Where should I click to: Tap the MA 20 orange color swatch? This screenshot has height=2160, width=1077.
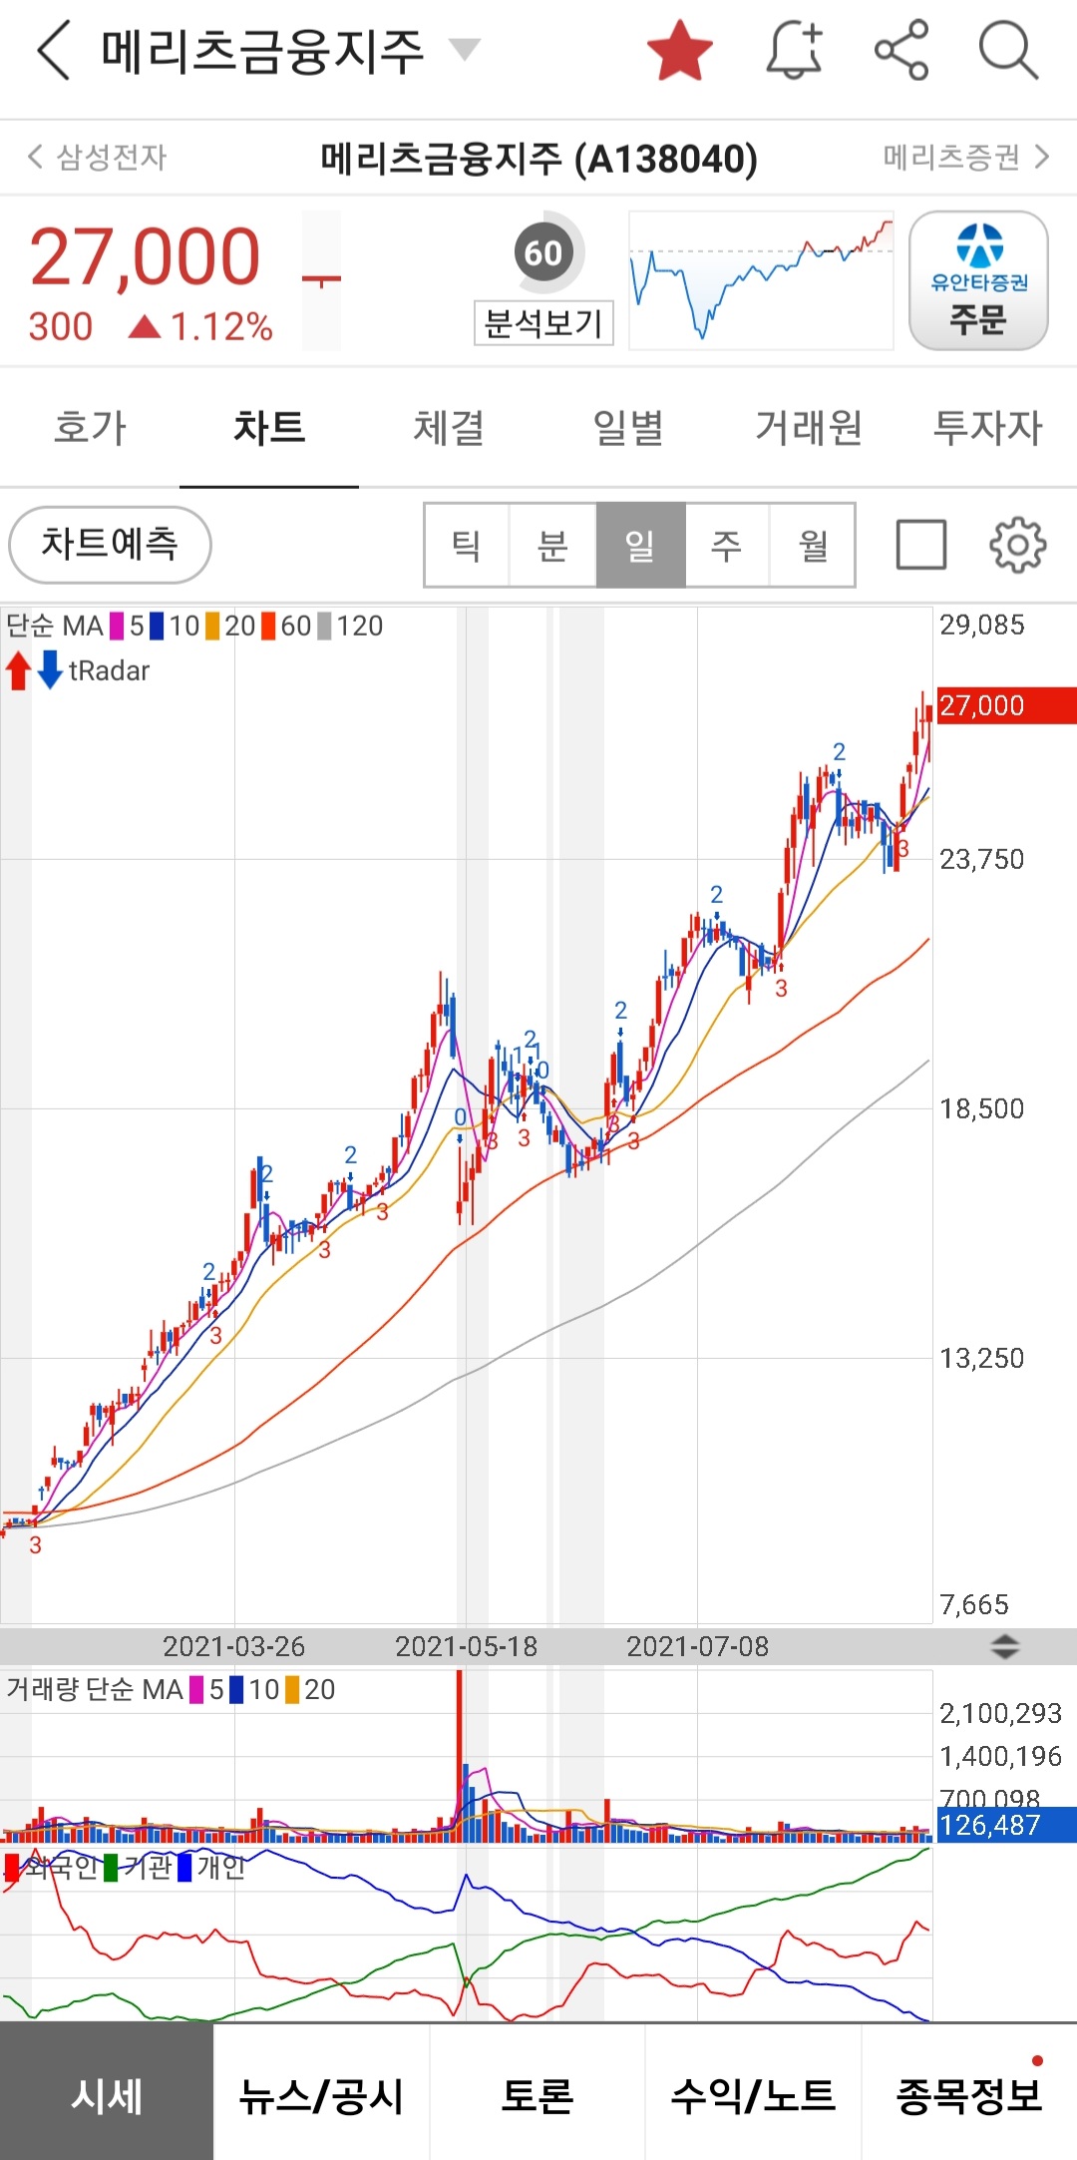(x=212, y=626)
